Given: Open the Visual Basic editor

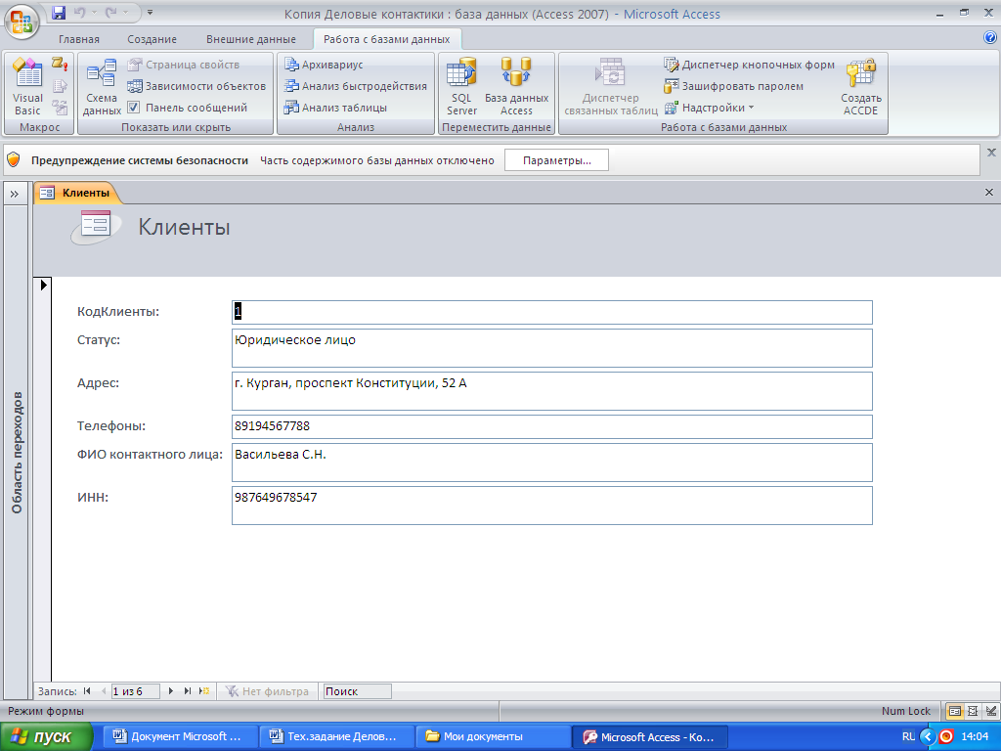Looking at the screenshot, I should point(27,87).
